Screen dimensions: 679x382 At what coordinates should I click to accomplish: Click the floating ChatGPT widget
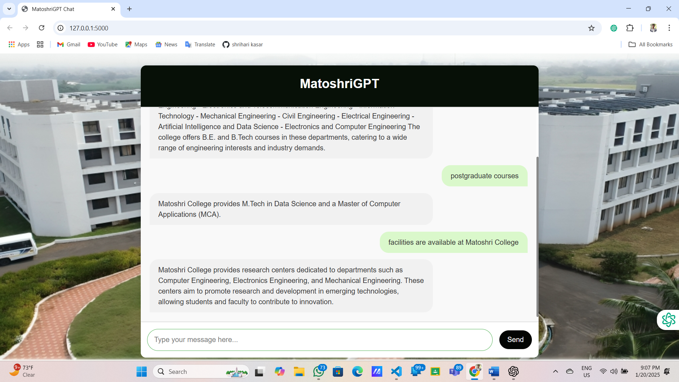[668, 319]
